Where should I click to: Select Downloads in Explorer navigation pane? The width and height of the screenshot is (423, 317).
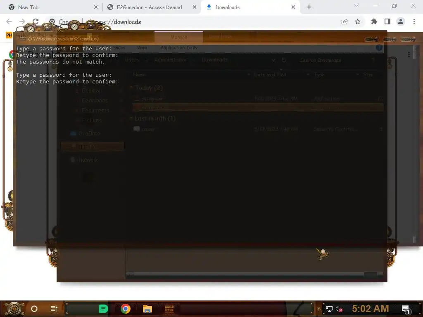coord(95,101)
